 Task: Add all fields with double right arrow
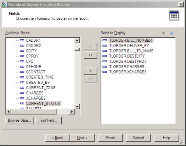91,55
